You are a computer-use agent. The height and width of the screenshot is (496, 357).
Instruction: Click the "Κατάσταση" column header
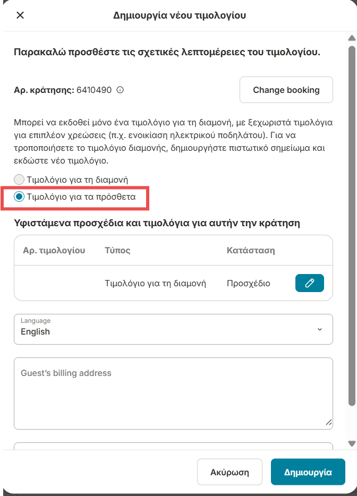250,250
